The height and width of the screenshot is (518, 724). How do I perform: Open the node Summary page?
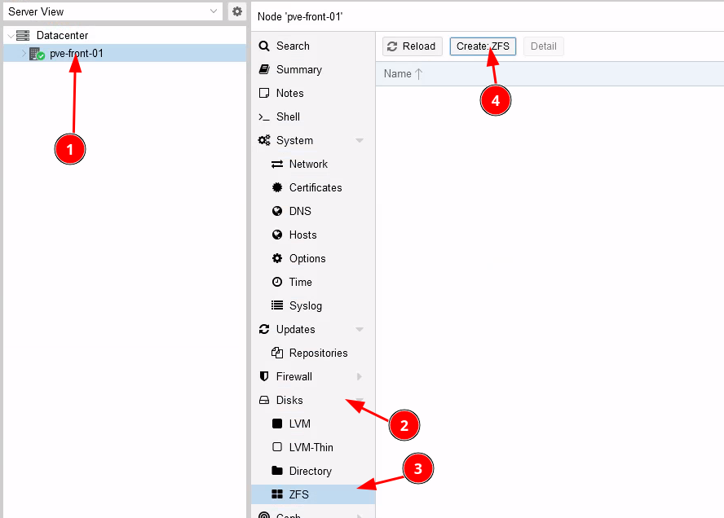click(298, 69)
